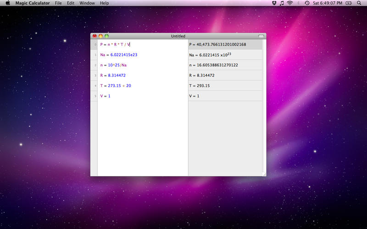Screen dimensions: 367x229
Task: Zoom the Untitled window with green button
Action: click(107, 36)
